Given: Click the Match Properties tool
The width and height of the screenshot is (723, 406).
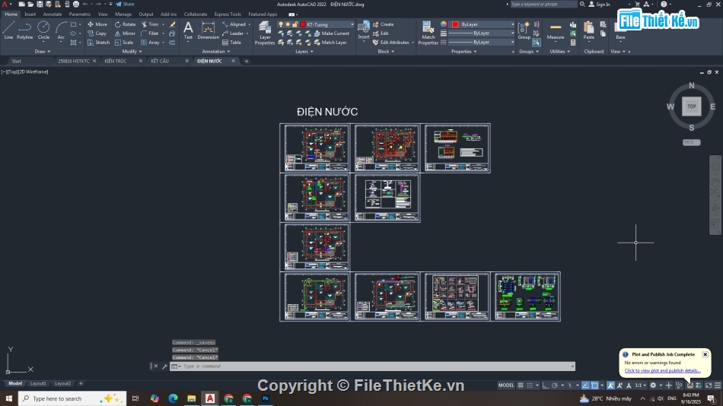Looking at the screenshot, I should pos(428,33).
